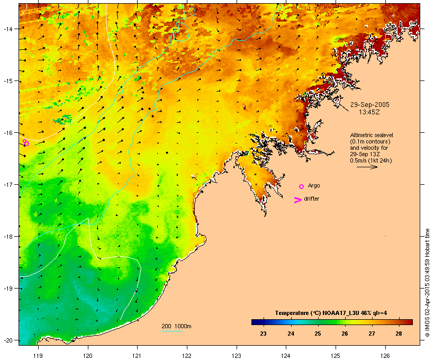Click the 'drifter' legend label
The width and height of the screenshot is (434, 360).
pyautogui.click(x=311, y=199)
